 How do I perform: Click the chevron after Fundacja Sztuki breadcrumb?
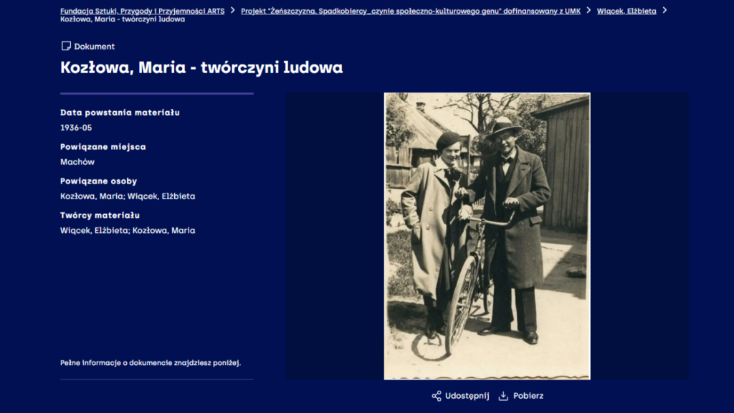click(x=233, y=10)
